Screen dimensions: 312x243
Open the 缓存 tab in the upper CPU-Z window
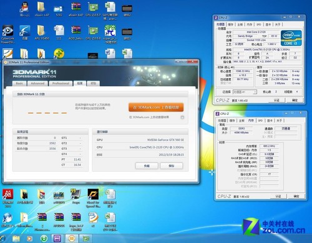(230, 24)
